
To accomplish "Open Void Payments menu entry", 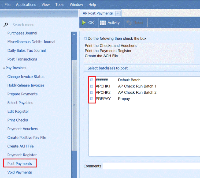I will click(x=20, y=172).
